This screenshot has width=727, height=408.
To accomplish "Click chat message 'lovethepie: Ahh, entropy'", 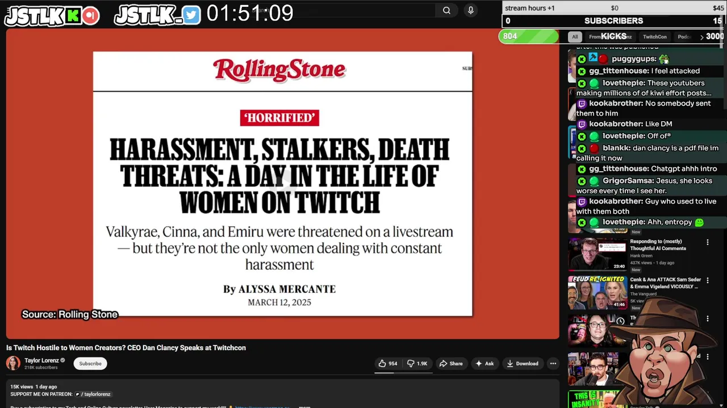I will coord(640,222).
